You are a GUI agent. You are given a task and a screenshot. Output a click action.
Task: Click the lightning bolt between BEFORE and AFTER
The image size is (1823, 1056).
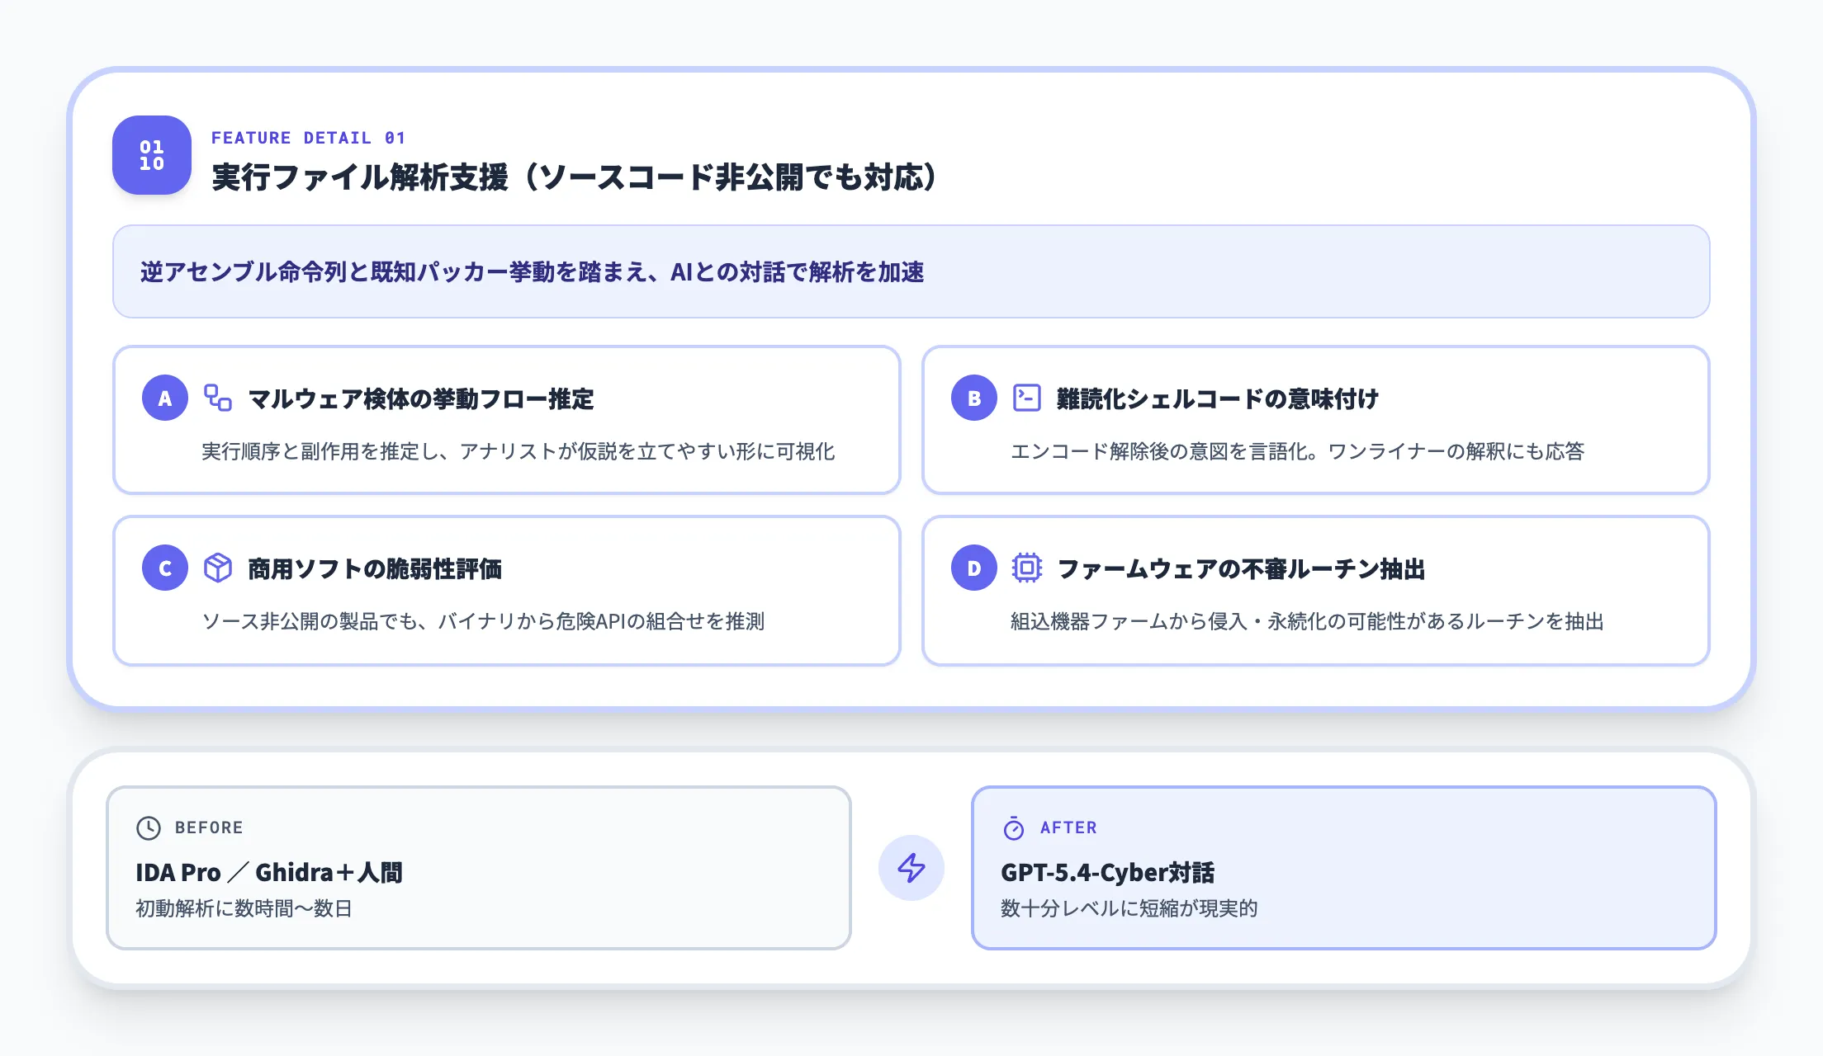pyautogui.click(x=911, y=868)
